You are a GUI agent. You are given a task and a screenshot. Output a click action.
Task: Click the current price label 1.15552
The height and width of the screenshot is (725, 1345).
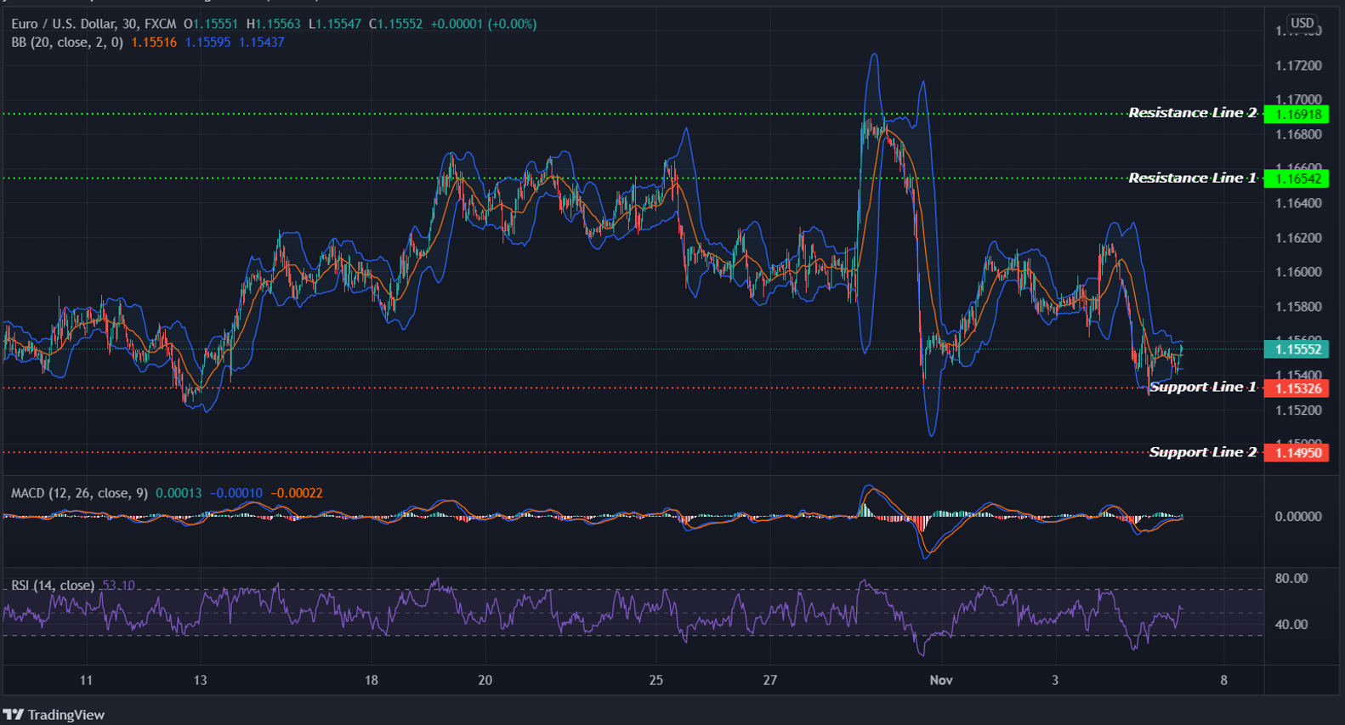pyautogui.click(x=1297, y=349)
